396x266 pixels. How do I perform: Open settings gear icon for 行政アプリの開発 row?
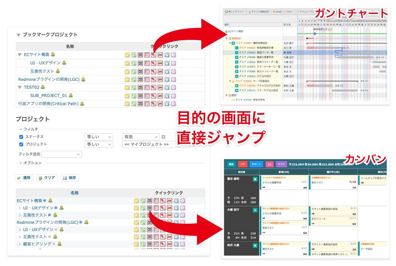coord(173,104)
